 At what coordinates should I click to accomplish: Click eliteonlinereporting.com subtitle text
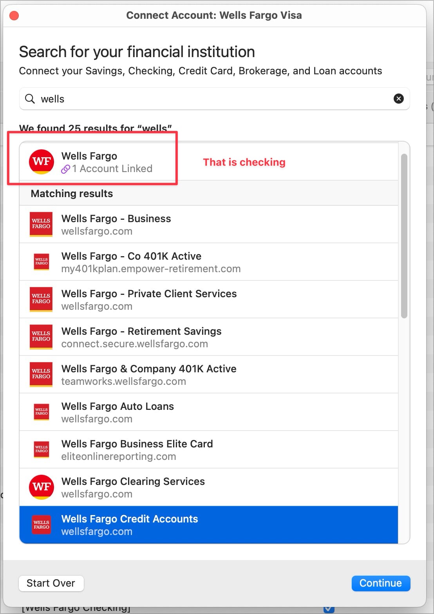118,456
